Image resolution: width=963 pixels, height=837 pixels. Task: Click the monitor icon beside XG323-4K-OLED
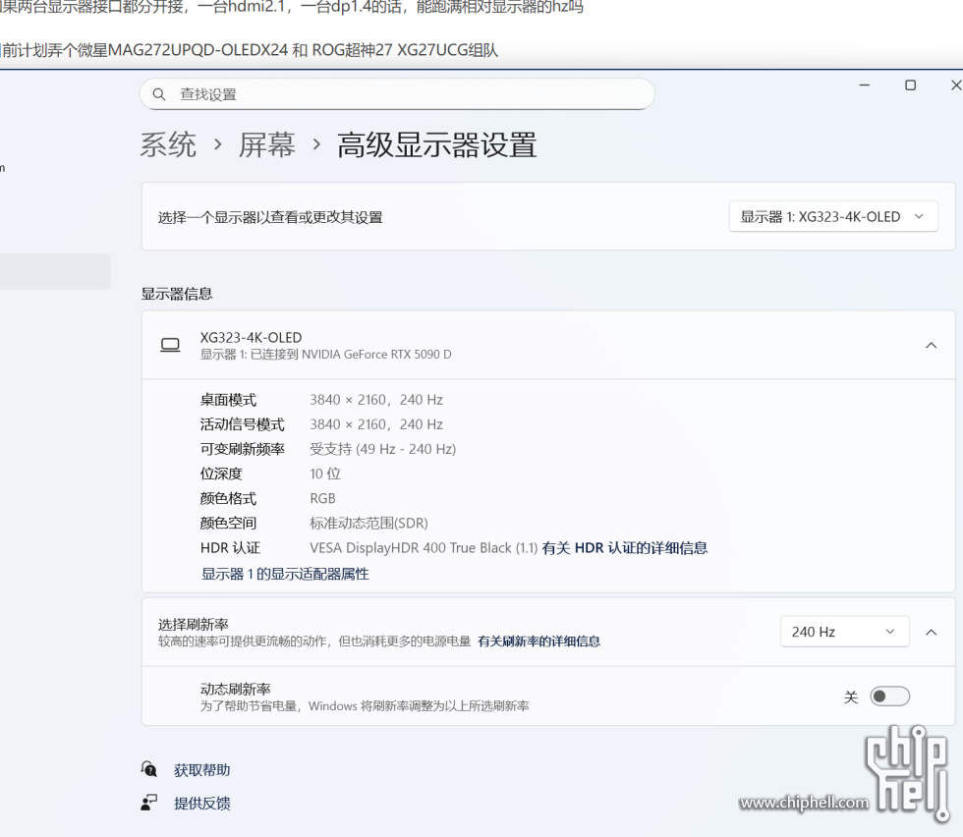(170, 345)
